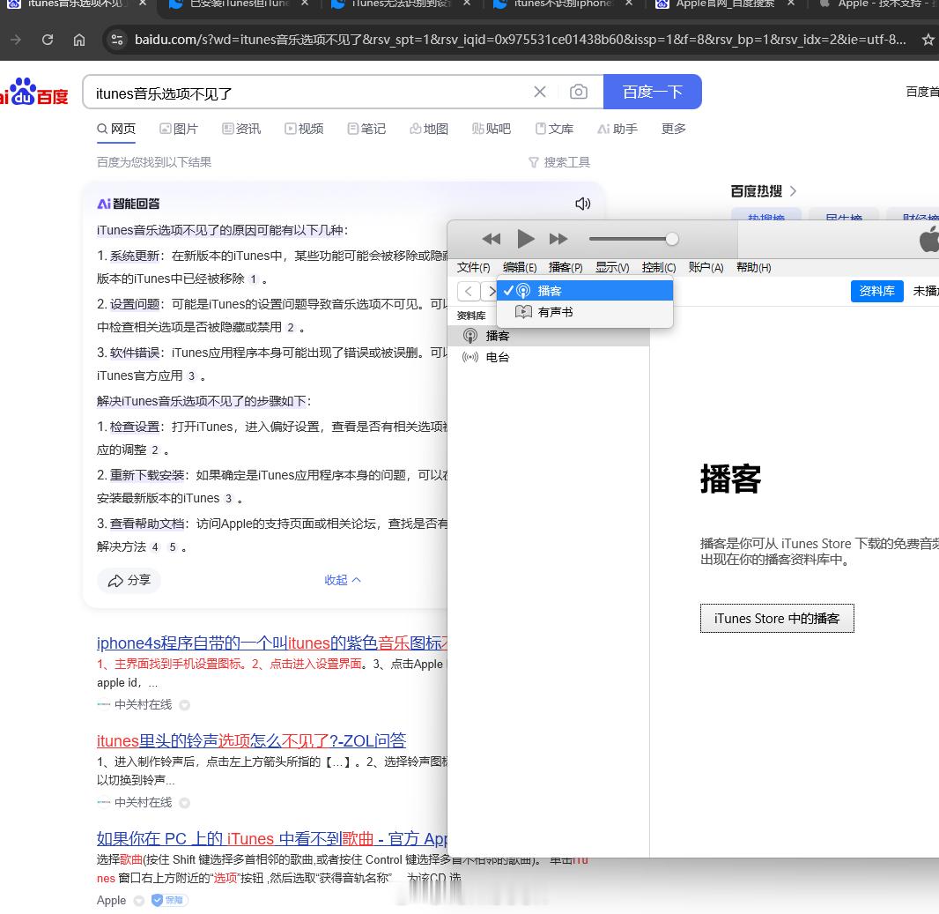939x914 pixels.
Task: Click the iTunes play button
Action: (525, 239)
